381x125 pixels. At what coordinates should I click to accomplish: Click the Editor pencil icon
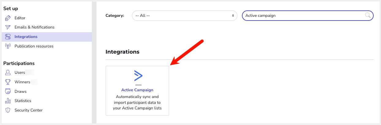pos(8,18)
